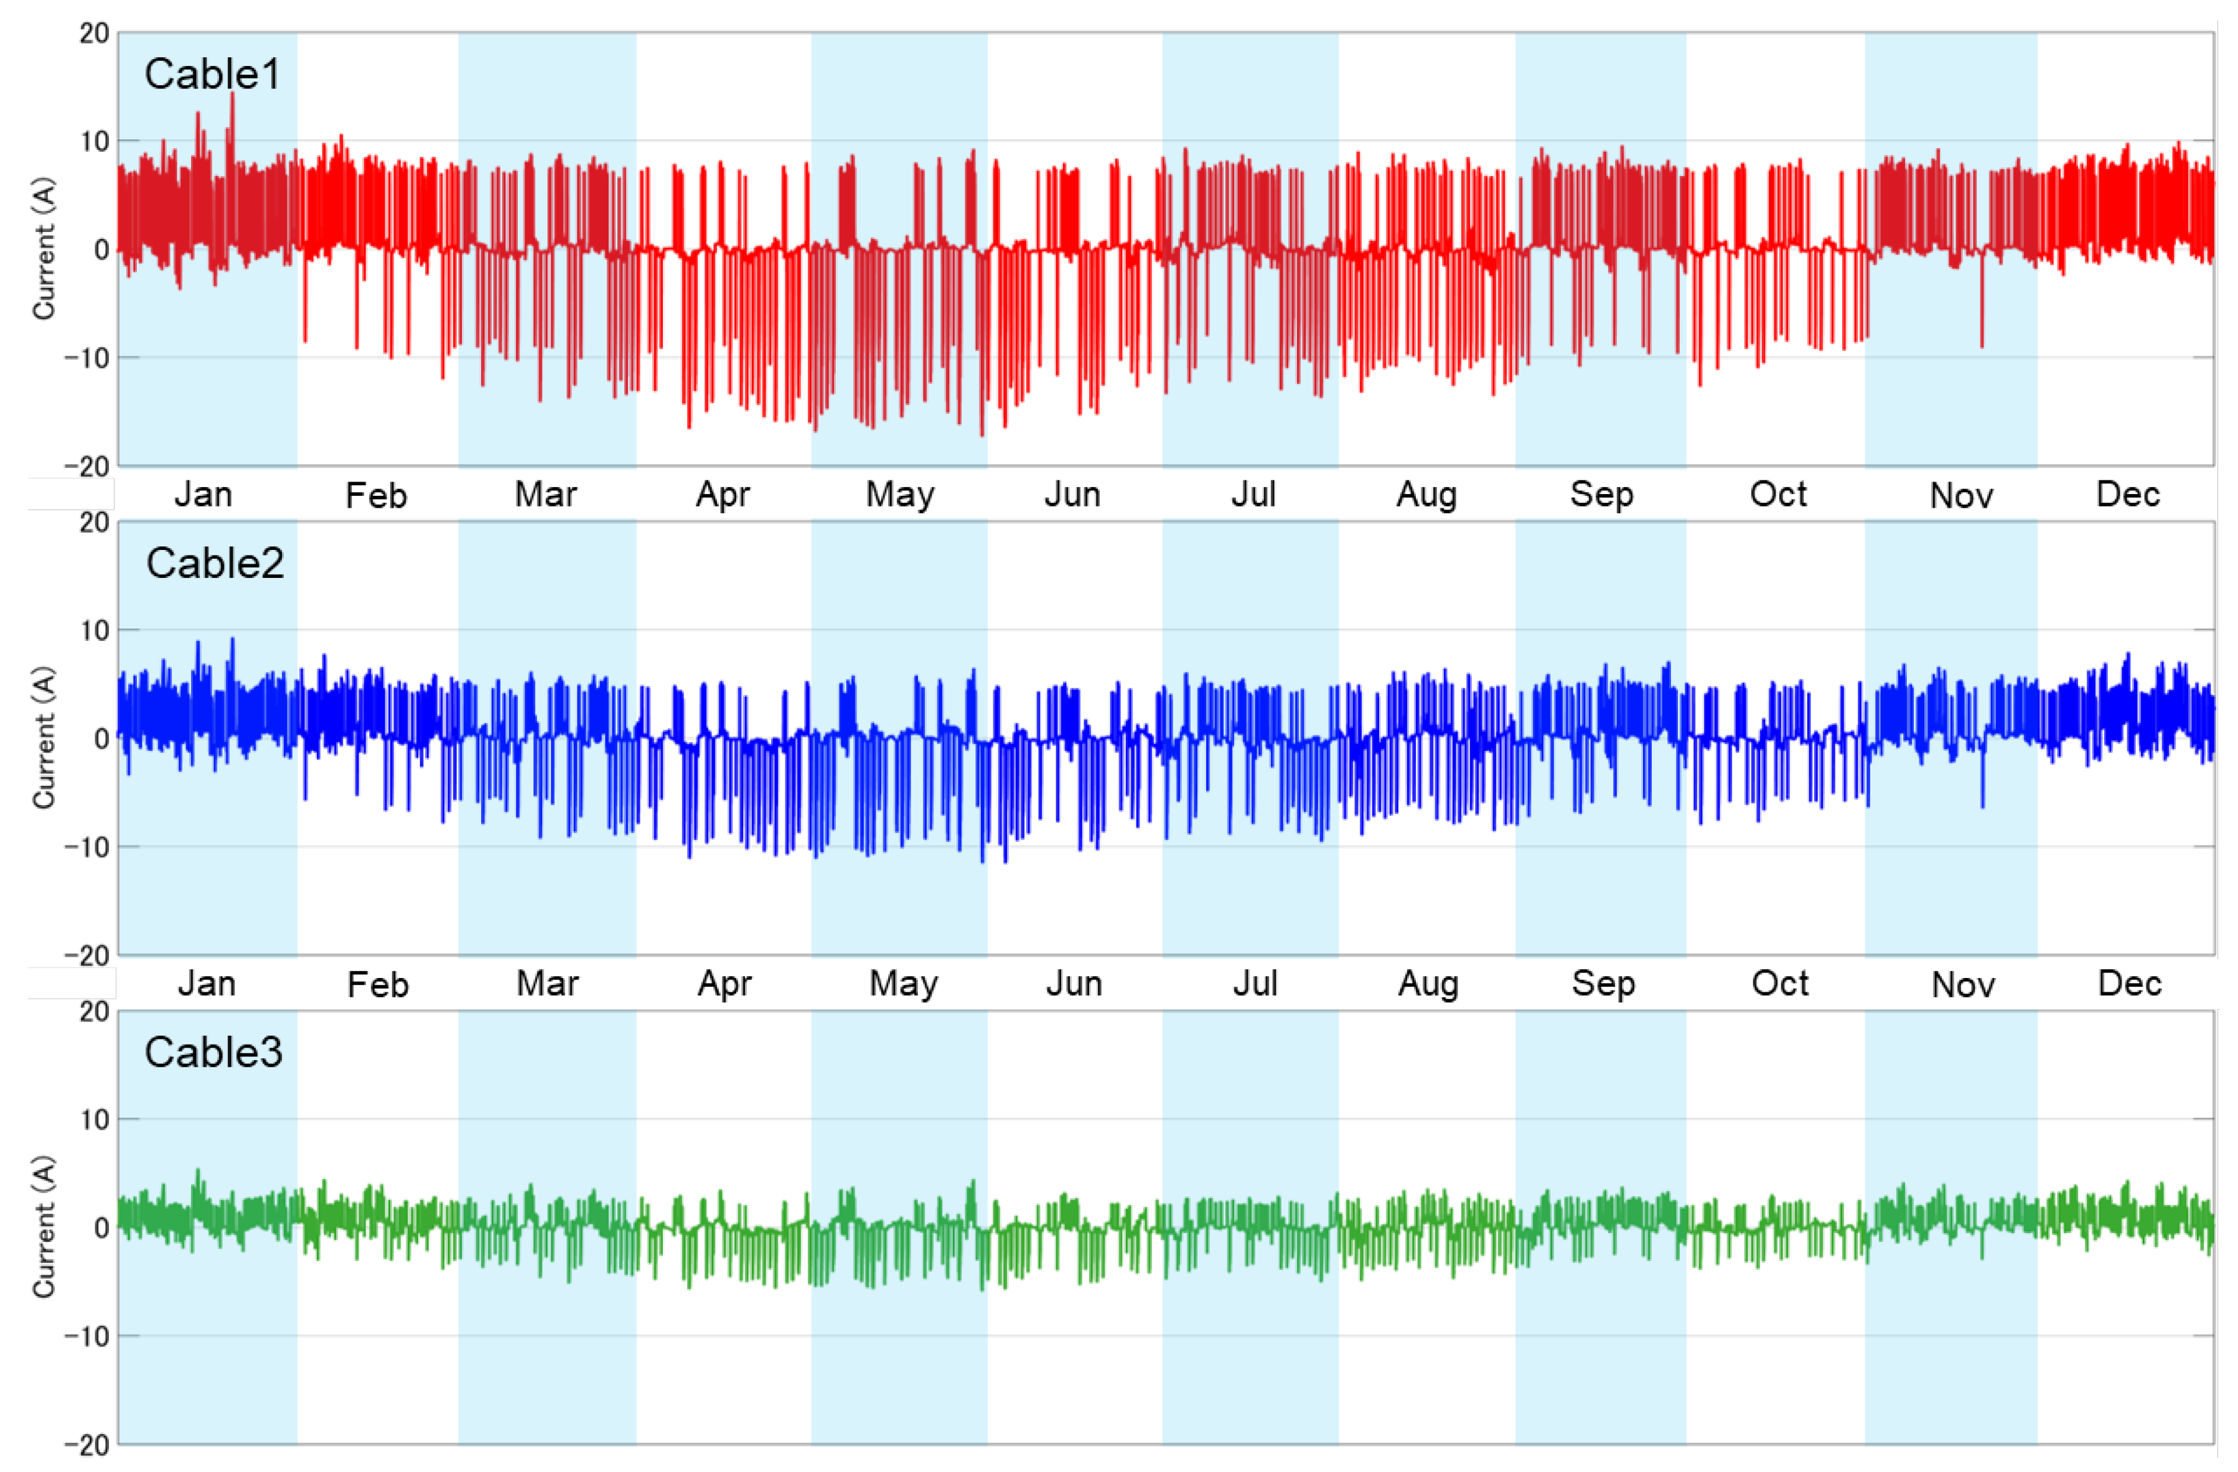The width and height of the screenshot is (2238, 1472).
Task: Click the Jun label under Cable2 chart
Action: tap(1074, 983)
